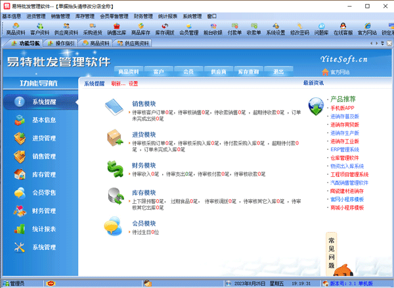Open 商品库存 toolbar icon
Image resolution: width=394 pixels, height=288 pixels.
[x=141, y=29]
